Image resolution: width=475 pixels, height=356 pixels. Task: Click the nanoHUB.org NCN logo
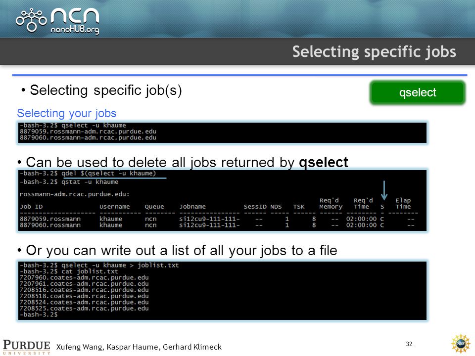pos(57,21)
